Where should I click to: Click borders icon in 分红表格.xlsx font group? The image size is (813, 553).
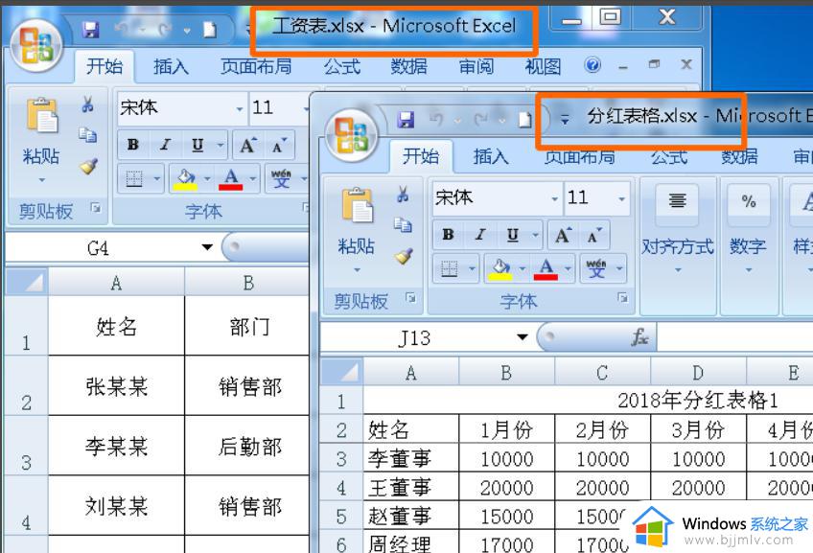(449, 268)
